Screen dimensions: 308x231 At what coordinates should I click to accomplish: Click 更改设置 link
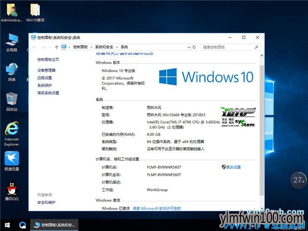click(x=233, y=167)
